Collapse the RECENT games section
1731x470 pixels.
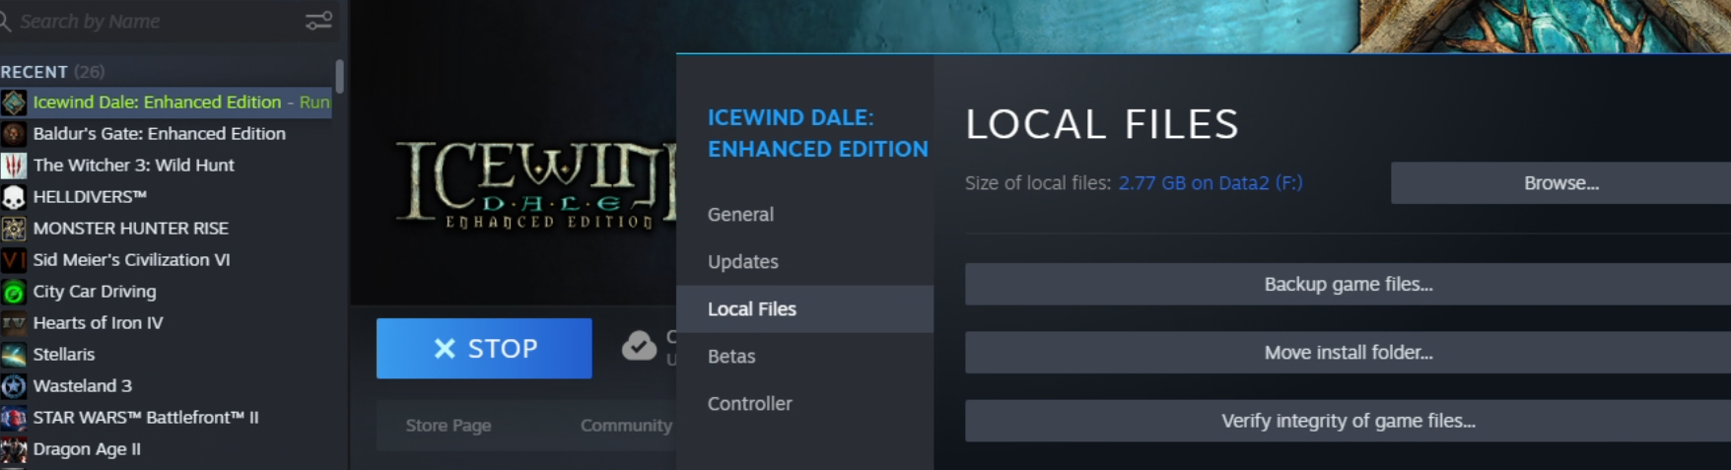35,72
